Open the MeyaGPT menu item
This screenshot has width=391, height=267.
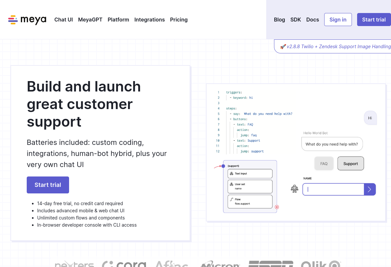click(90, 20)
